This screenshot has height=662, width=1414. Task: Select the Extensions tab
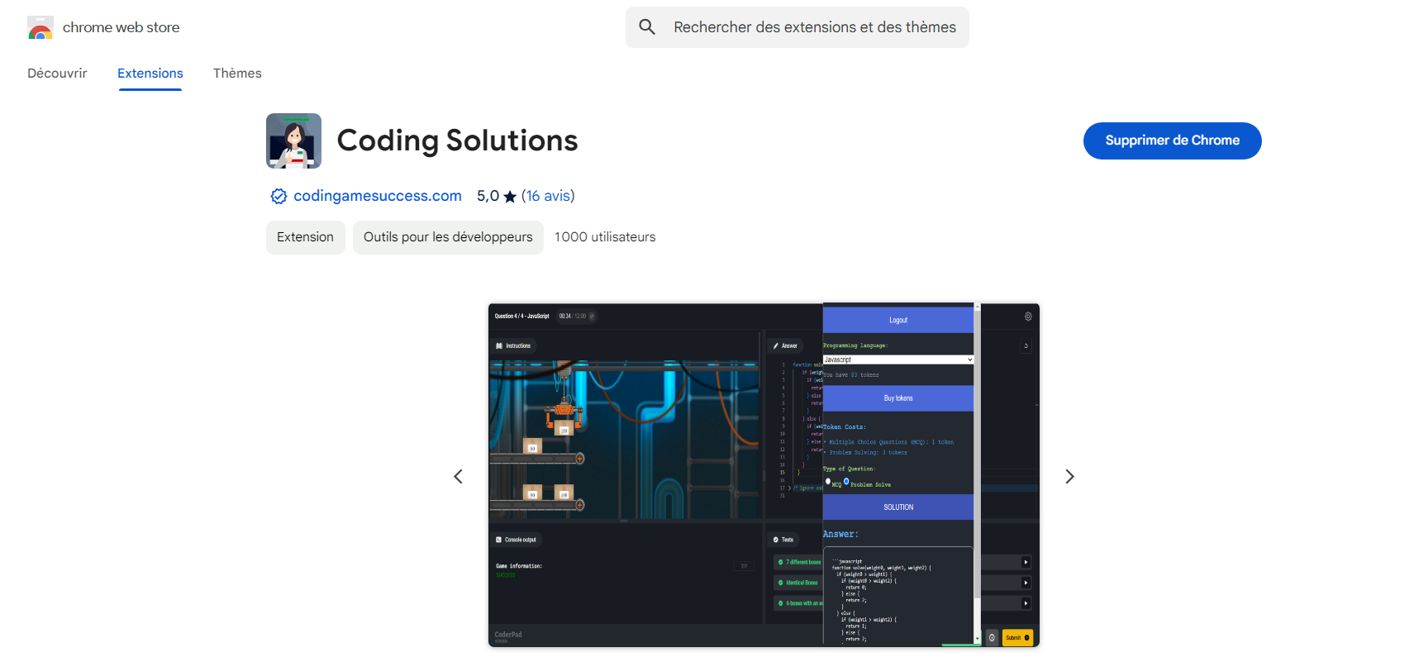tap(150, 74)
